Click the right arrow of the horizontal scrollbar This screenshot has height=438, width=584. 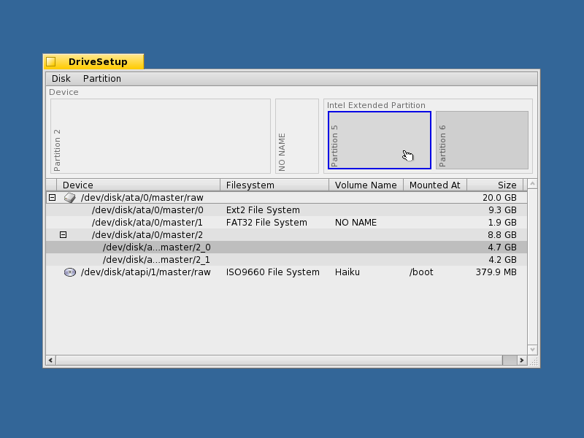click(x=521, y=360)
